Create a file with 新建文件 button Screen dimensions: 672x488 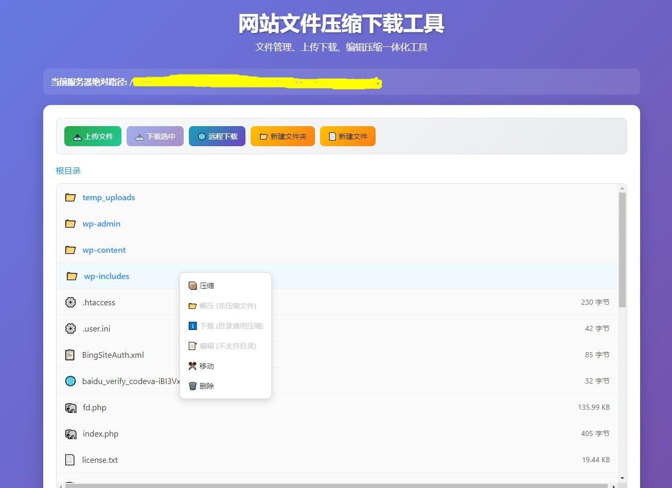[x=348, y=136]
